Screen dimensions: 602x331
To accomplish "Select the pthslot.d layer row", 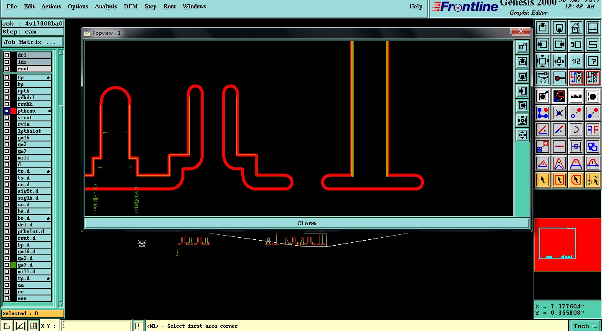I will 34,231.
